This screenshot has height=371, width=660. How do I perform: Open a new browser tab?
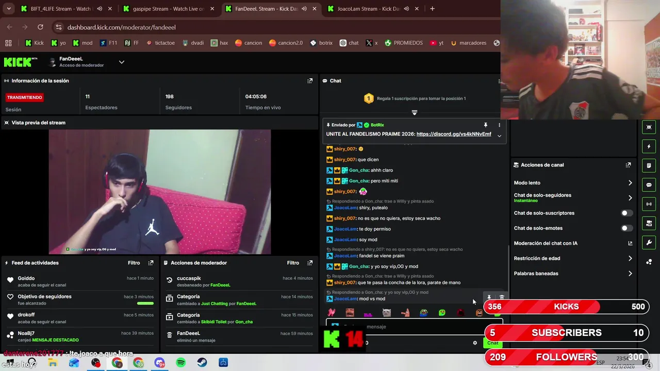pos(432,9)
